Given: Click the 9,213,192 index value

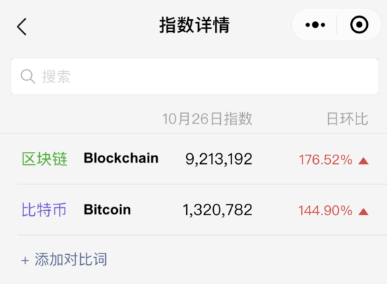Looking at the screenshot, I should point(219,159).
